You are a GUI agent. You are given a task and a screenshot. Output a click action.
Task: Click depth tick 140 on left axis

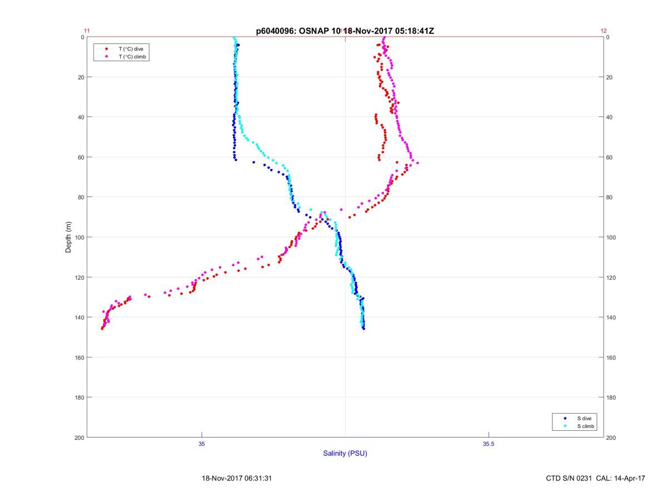click(79, 317)
